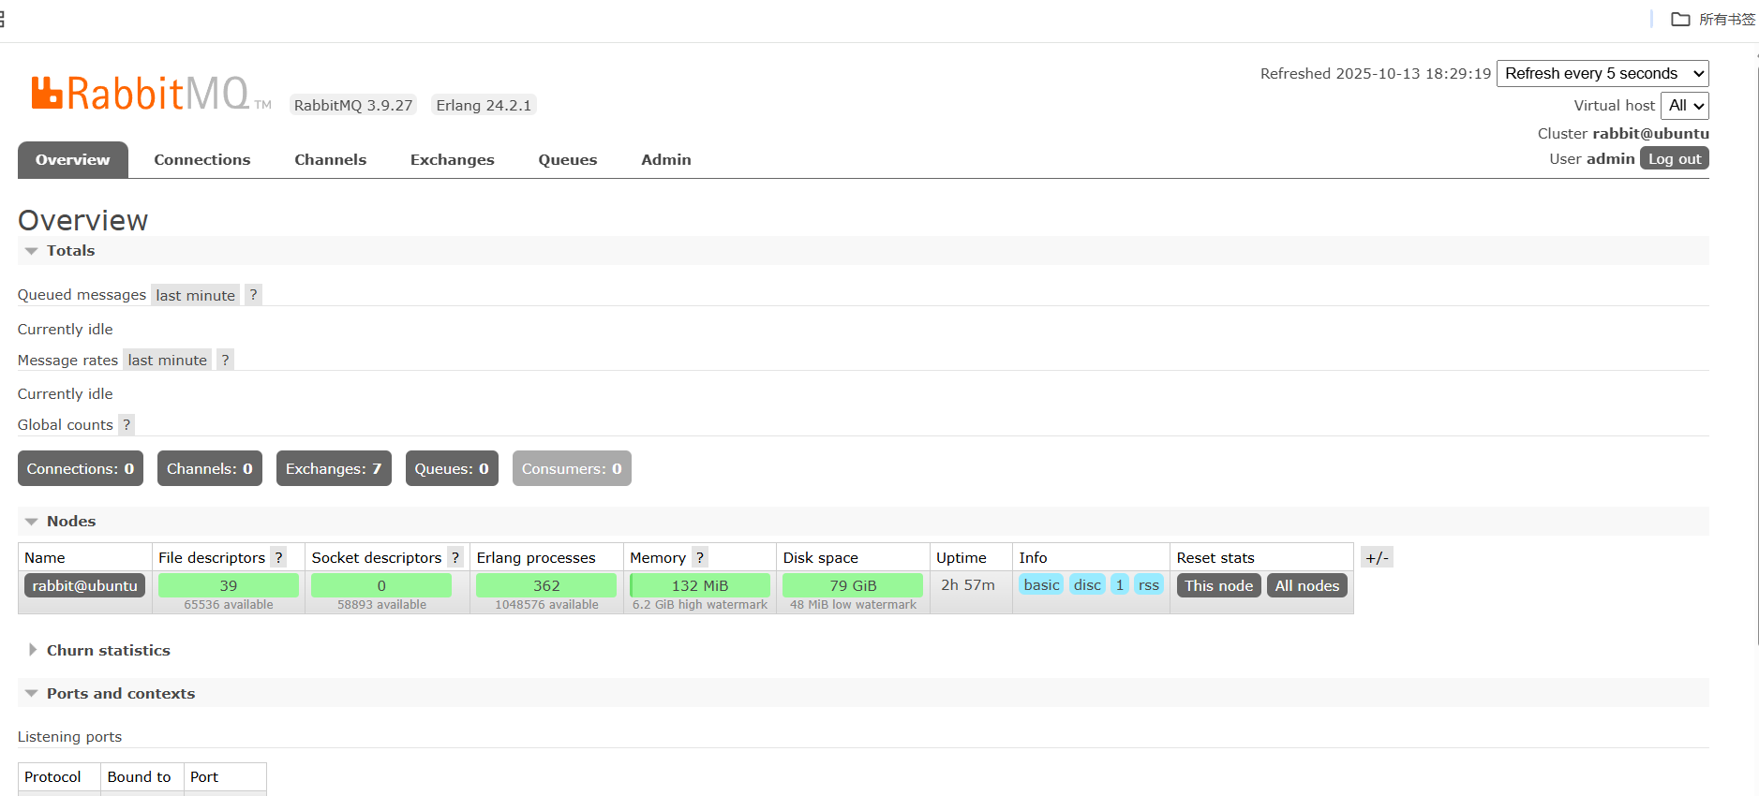The height and width of the screenshot is (796, 1759).
Task: Select the Overview tab
Action: [x=73, y=159]
